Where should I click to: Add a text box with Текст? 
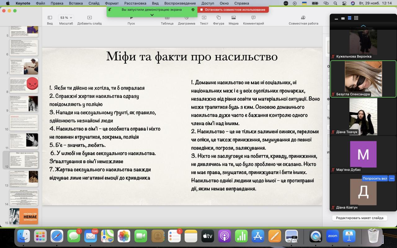click(x=204, y=18)
